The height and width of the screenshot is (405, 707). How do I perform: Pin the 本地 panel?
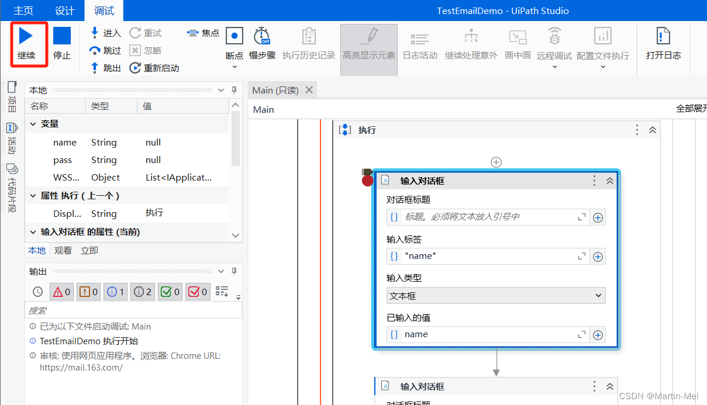(x=234, y=91)
